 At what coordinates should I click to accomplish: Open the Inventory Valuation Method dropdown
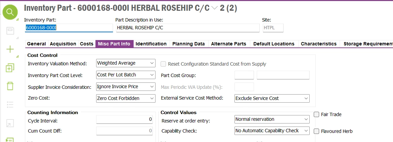coord(126,63)
